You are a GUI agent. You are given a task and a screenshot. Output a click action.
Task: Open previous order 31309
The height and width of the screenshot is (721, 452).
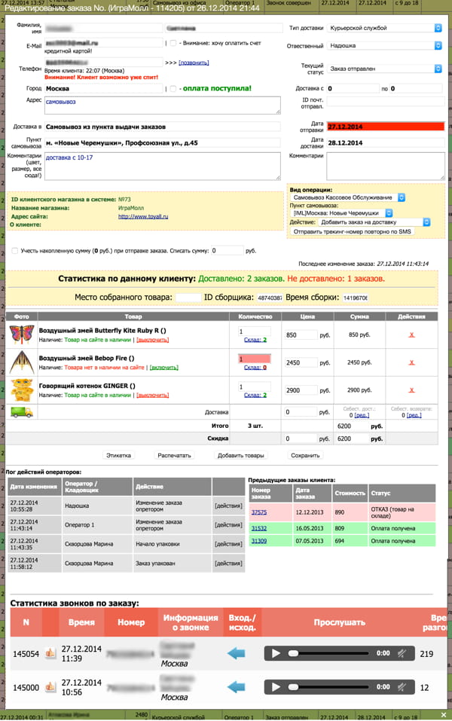click(259, 541)
